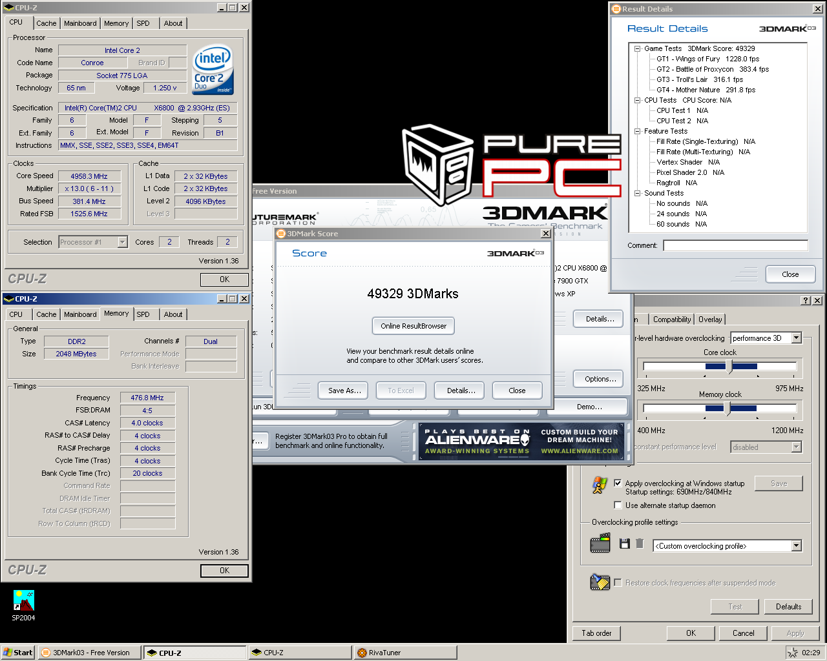This screenshot has width=827, height=661.
Task: Switch to RivaTuner Compatibility tab
Action: coord(672,320)
